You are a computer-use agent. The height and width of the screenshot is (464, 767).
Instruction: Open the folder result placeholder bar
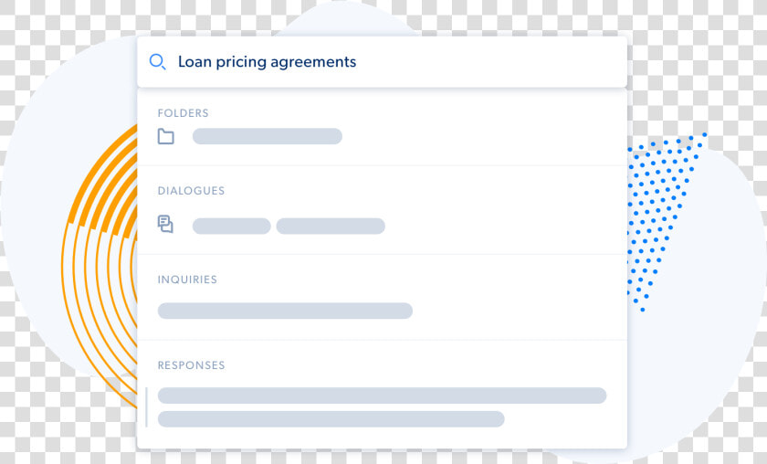pos(267,136)
